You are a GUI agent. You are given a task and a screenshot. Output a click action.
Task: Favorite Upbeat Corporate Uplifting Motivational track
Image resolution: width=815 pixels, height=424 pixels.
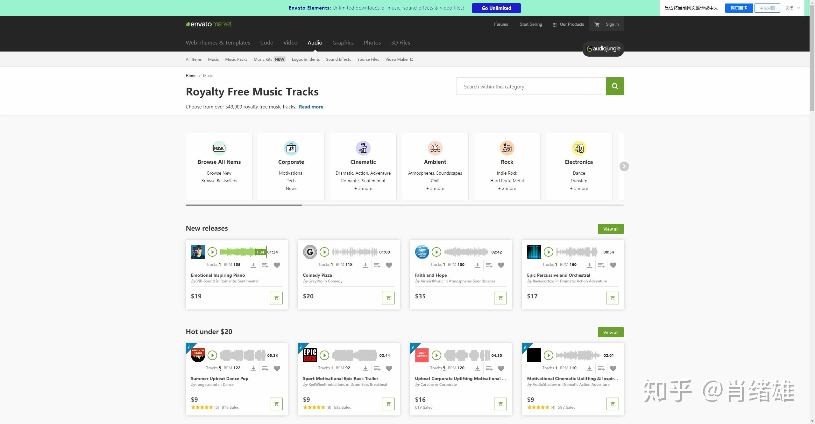[x=501, y=368]
